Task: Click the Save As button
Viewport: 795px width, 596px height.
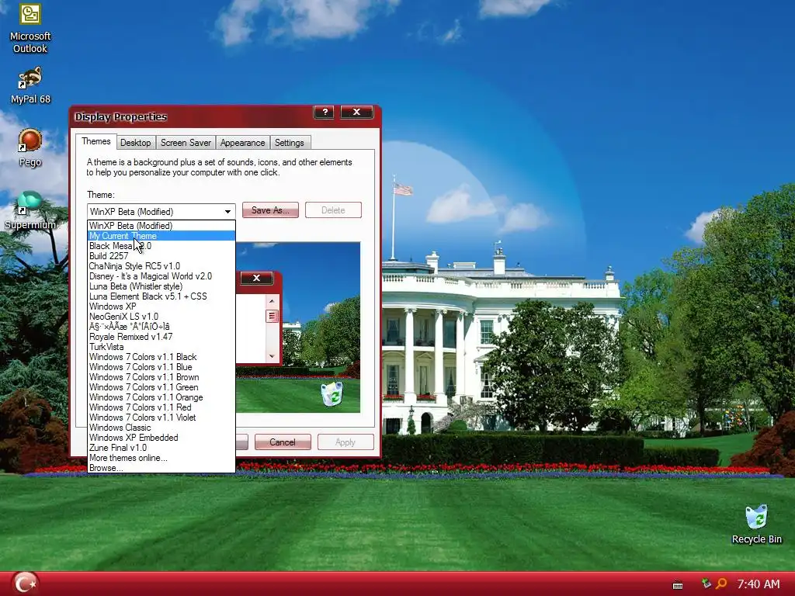Action: pos(270,210)
